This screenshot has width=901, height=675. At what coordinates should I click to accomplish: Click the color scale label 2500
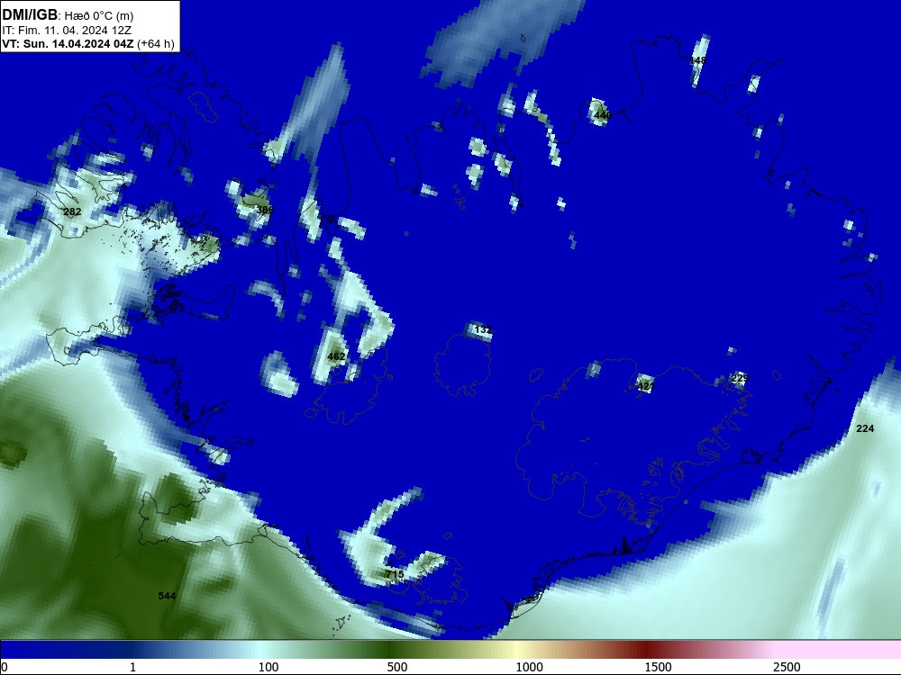tap(787, 667)
